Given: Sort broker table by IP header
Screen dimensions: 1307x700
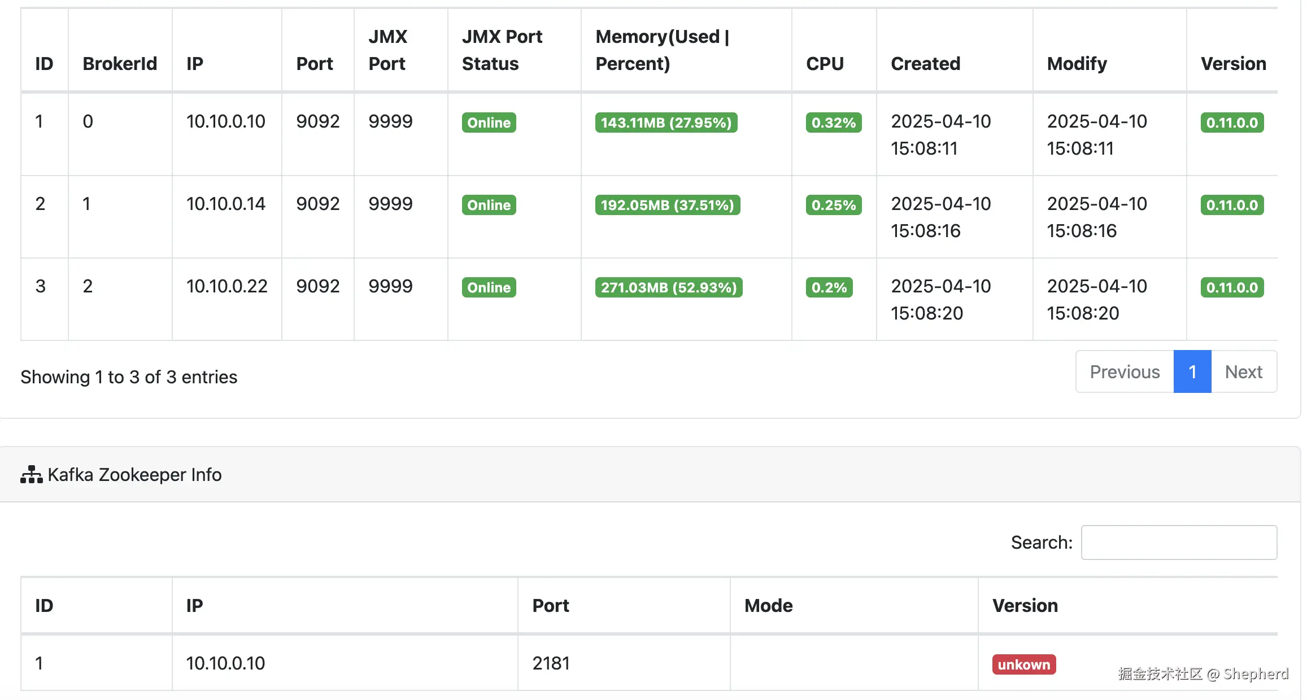Looking at the screenshot, I should [195, 63].
